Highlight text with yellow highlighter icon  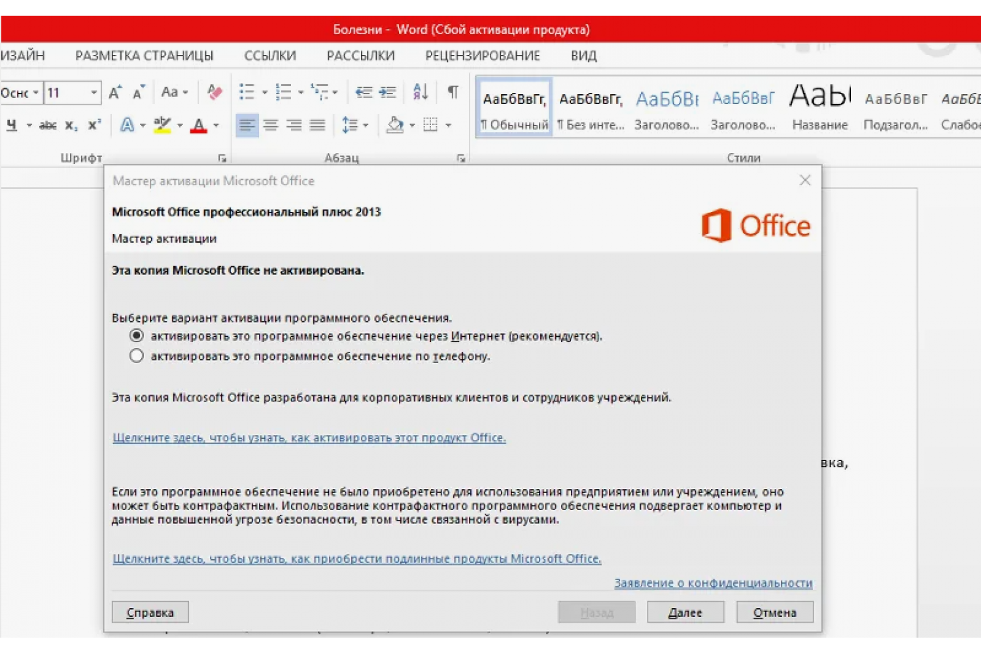162,124
